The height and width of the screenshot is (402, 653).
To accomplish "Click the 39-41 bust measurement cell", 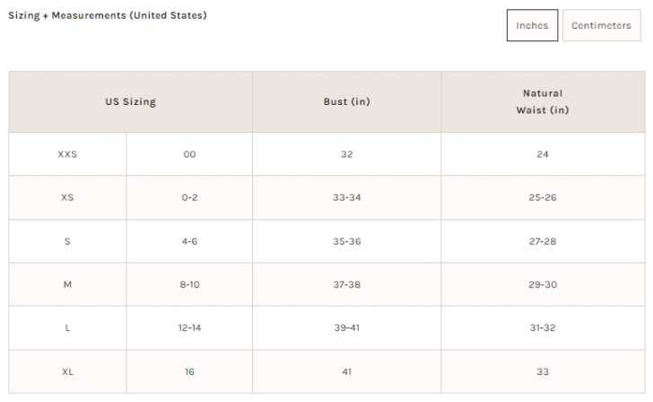I will tap(346, 328).
